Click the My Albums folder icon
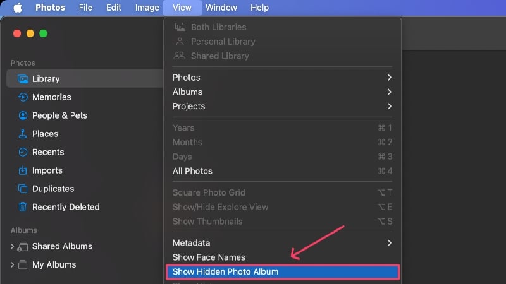 (23, 264)
